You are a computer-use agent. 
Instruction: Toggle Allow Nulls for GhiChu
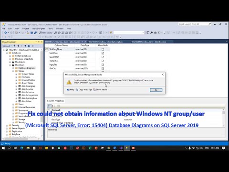103,68
